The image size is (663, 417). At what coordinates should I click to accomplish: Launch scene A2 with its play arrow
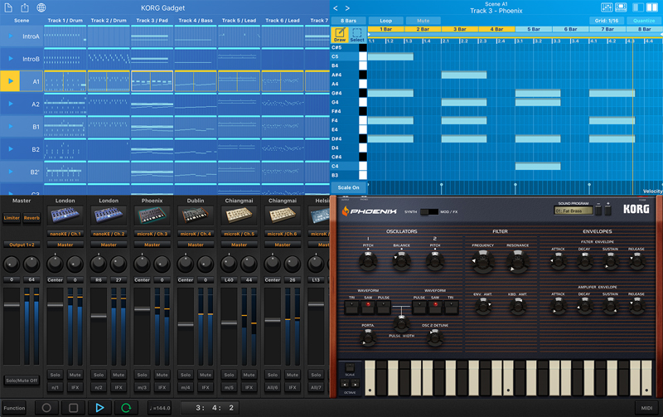[x=11, y=104]
